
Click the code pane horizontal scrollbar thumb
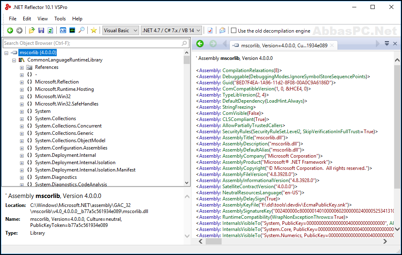[213, 241]
